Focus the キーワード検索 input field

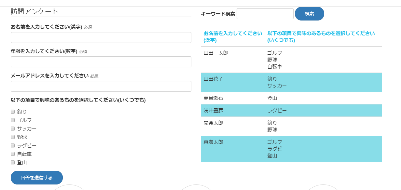click(265, 14)
